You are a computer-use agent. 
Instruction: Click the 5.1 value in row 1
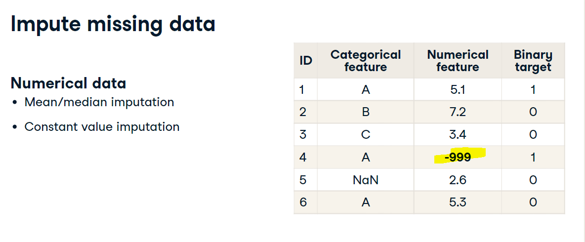(x=458, y=89)
